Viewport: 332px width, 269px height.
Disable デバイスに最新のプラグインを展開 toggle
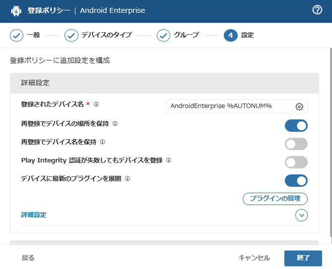pos(296,181)
